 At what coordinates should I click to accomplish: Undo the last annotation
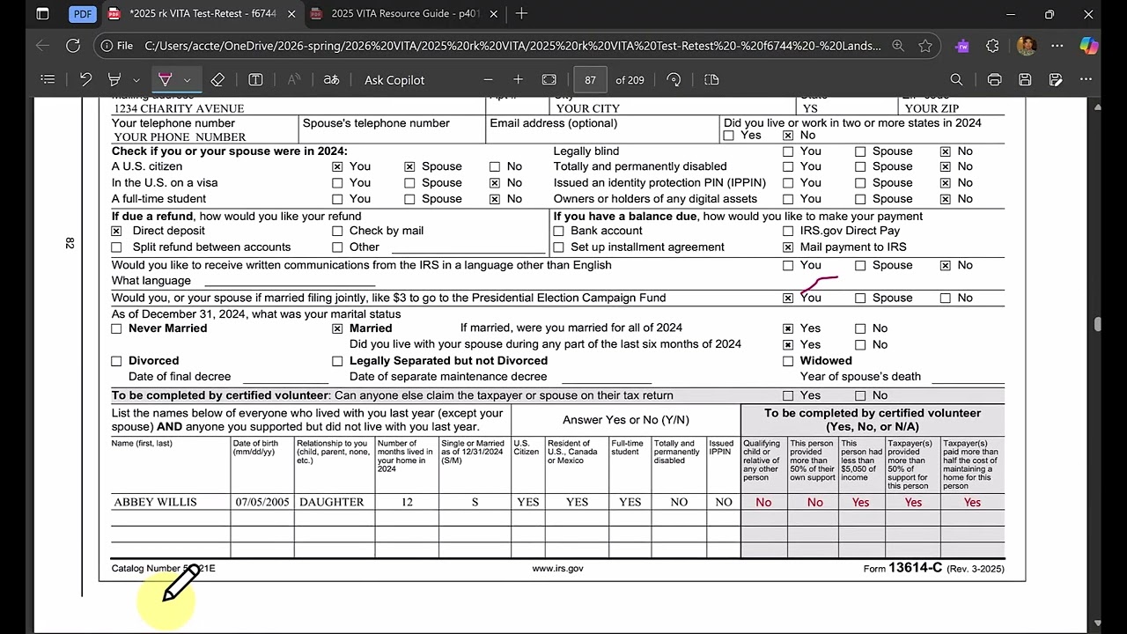pyautogui.click(x=85, y=80)
